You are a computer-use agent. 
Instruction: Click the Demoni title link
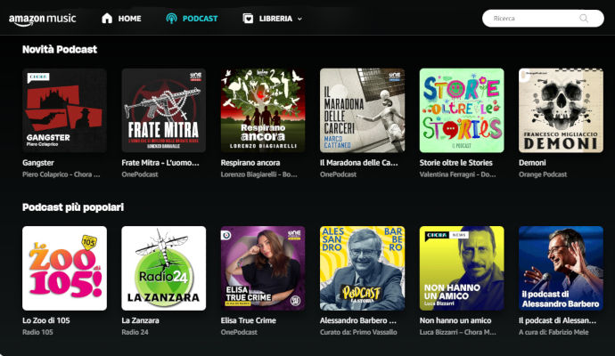[532, 163]
